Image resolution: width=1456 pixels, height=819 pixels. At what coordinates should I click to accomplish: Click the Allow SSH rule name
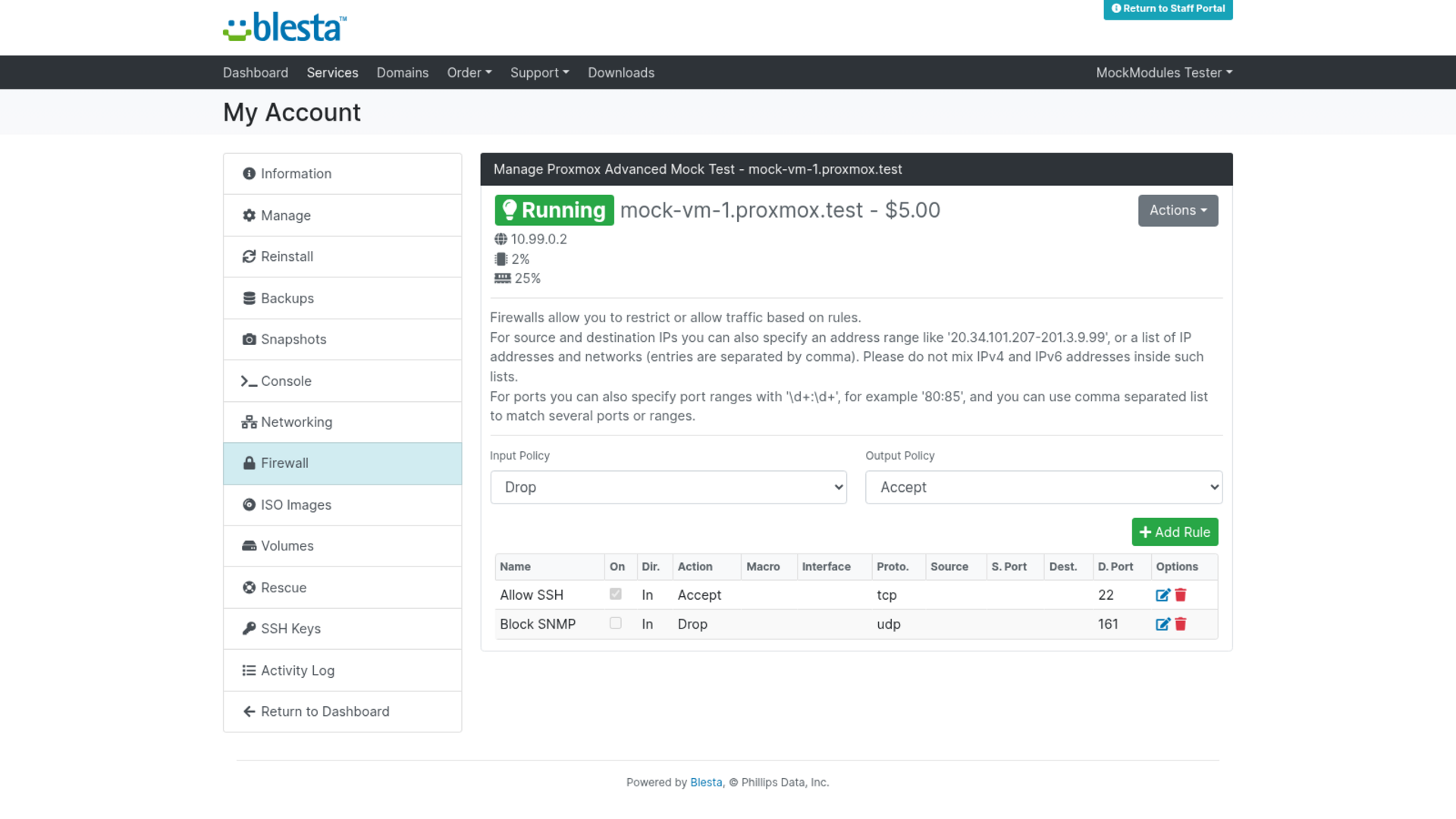pos(532,595)
